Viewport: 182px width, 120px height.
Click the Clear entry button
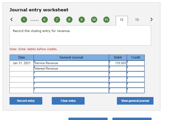point(68,101)
